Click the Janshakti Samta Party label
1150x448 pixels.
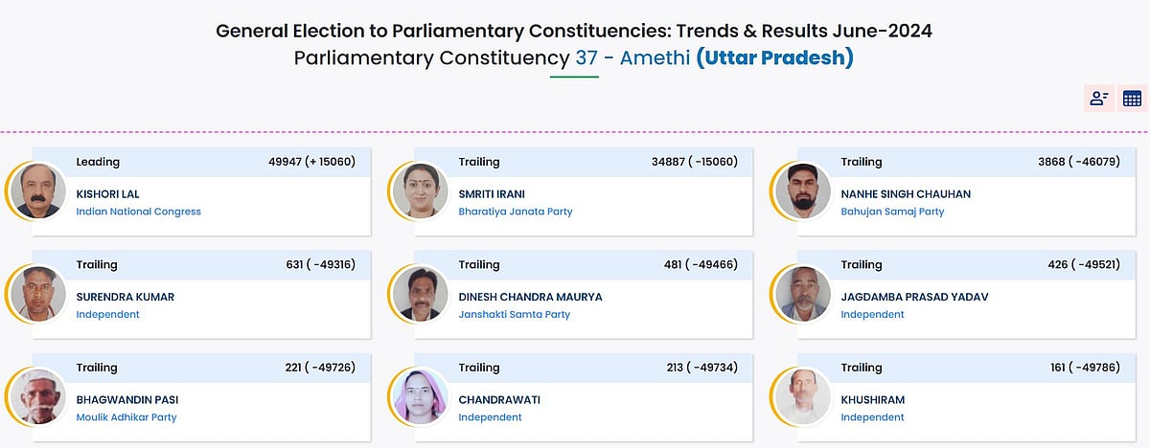click(x=514, y=314)
